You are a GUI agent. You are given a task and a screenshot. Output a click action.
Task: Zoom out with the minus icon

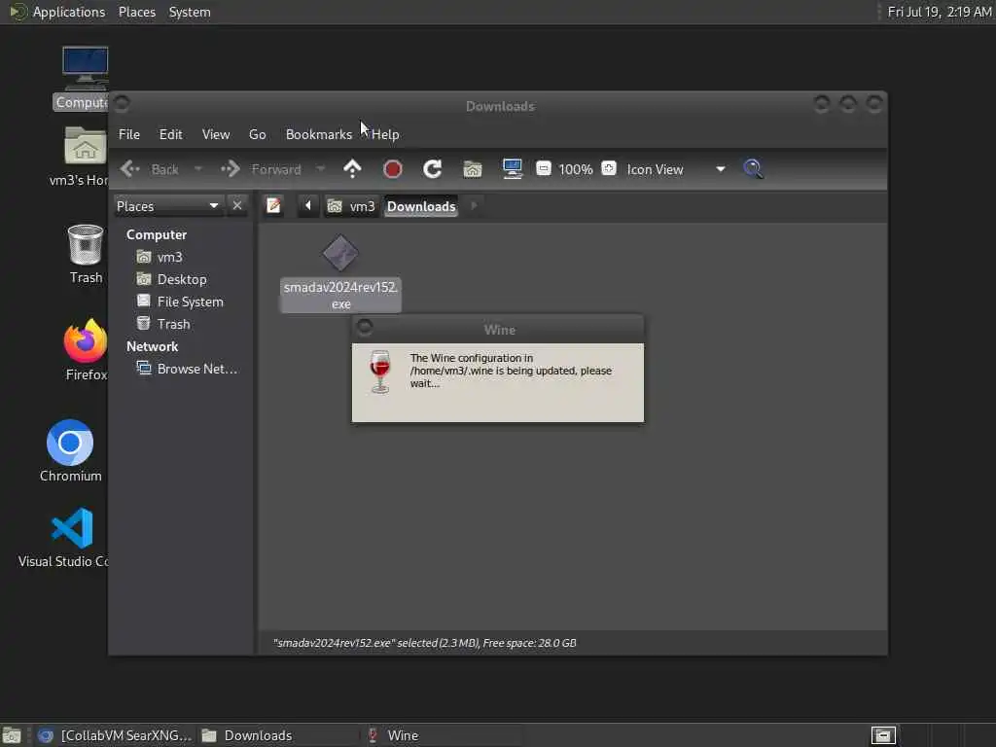coord(543,168)
